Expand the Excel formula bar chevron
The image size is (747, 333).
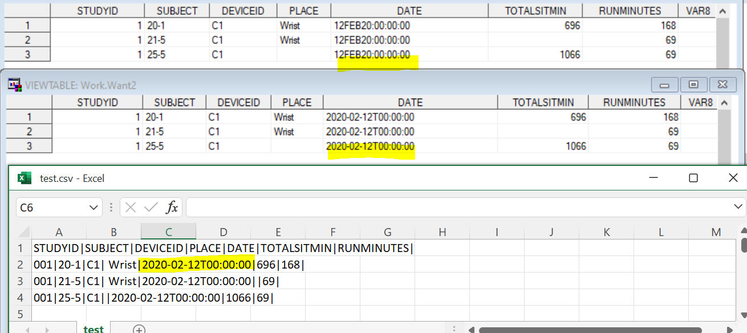tap(737, 208)
